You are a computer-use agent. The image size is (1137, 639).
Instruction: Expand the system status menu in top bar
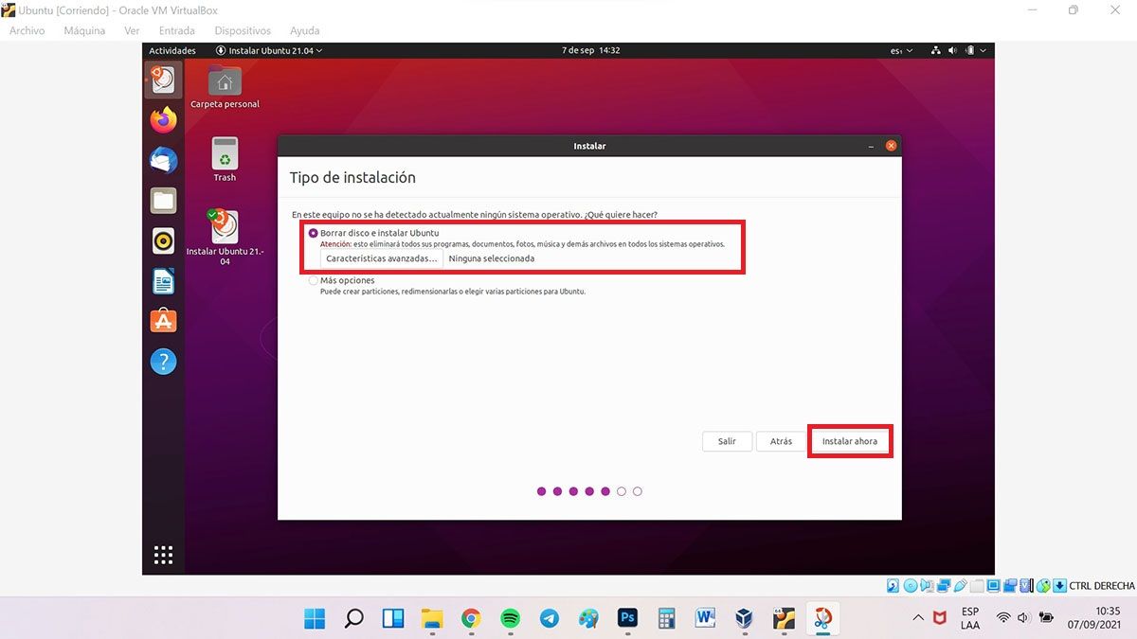[959, 50]
